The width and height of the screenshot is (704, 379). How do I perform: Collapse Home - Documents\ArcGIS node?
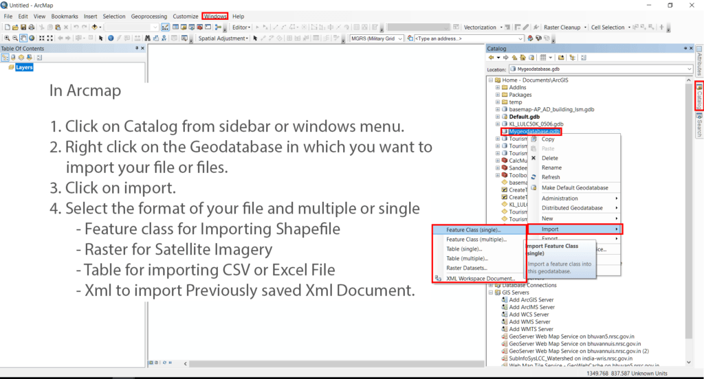click(x=491, y=80)
